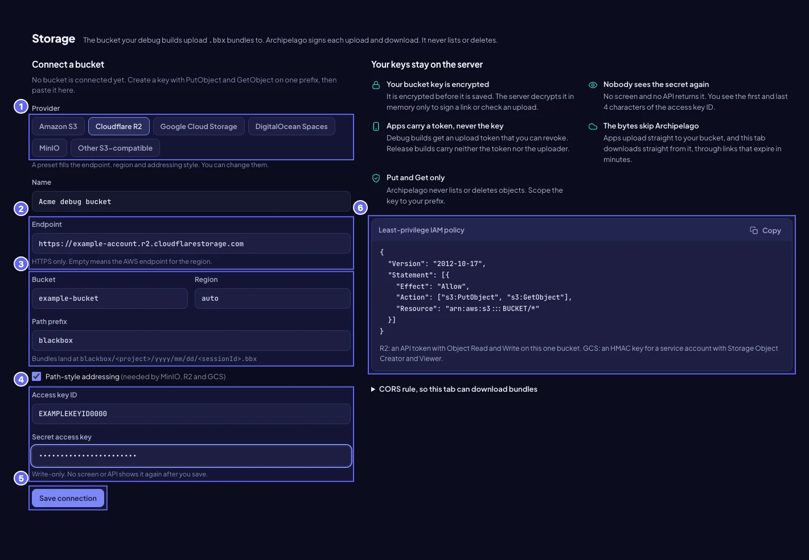Click the 'Write-only' secret key hint text
The image size is (809, 560).
[x=120, y=474]
